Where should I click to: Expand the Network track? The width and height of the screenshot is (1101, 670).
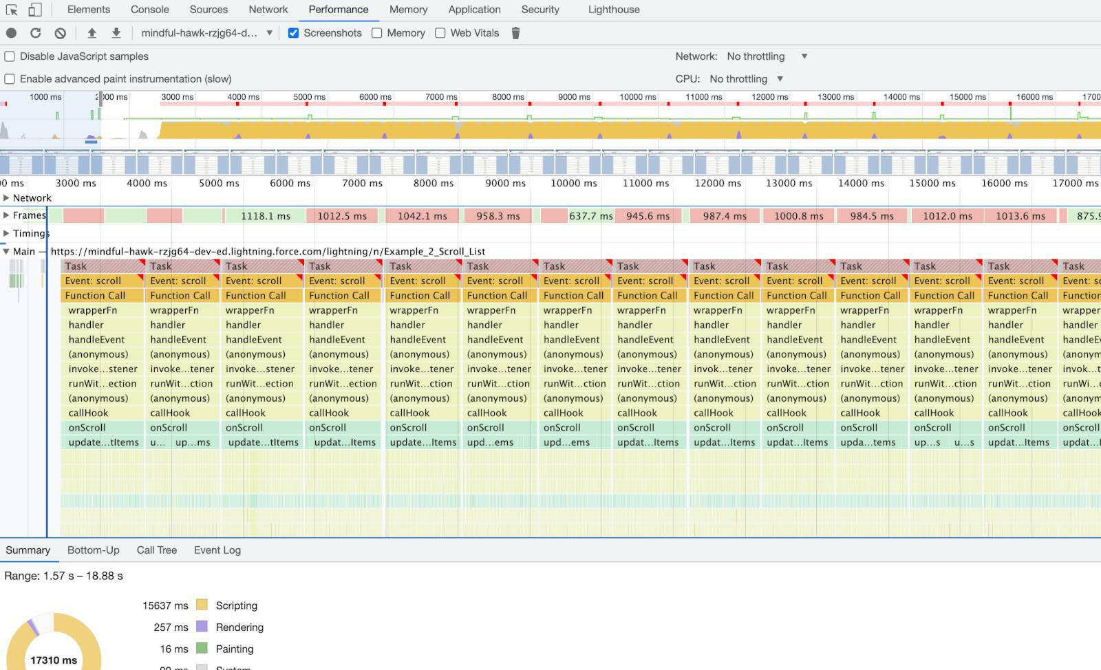tap(6, 198)
